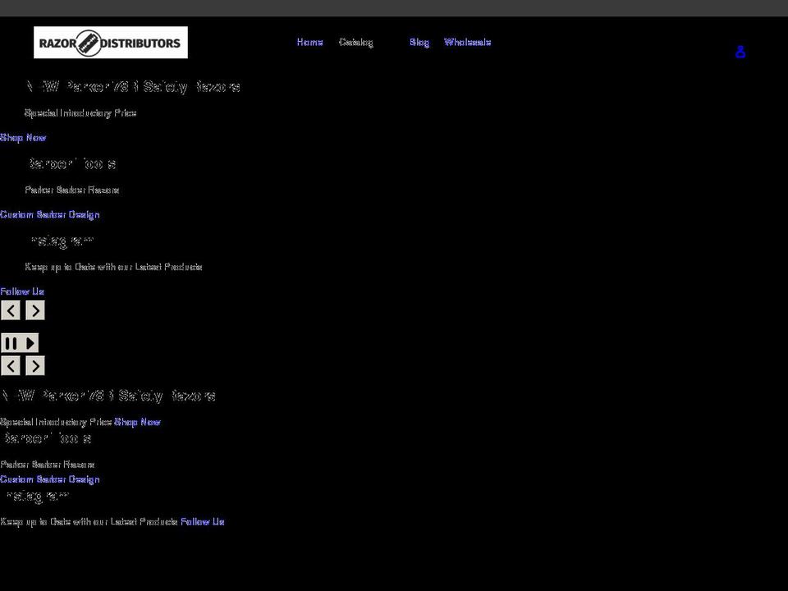Click previous-slide arrow just below pause button
The height and width of the screenshot is (591, 788).
(x=11, y=366)
